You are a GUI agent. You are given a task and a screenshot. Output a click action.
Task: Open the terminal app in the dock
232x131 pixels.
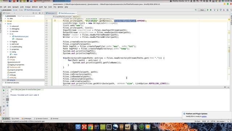pyautogui.click(x=109, y=127)
